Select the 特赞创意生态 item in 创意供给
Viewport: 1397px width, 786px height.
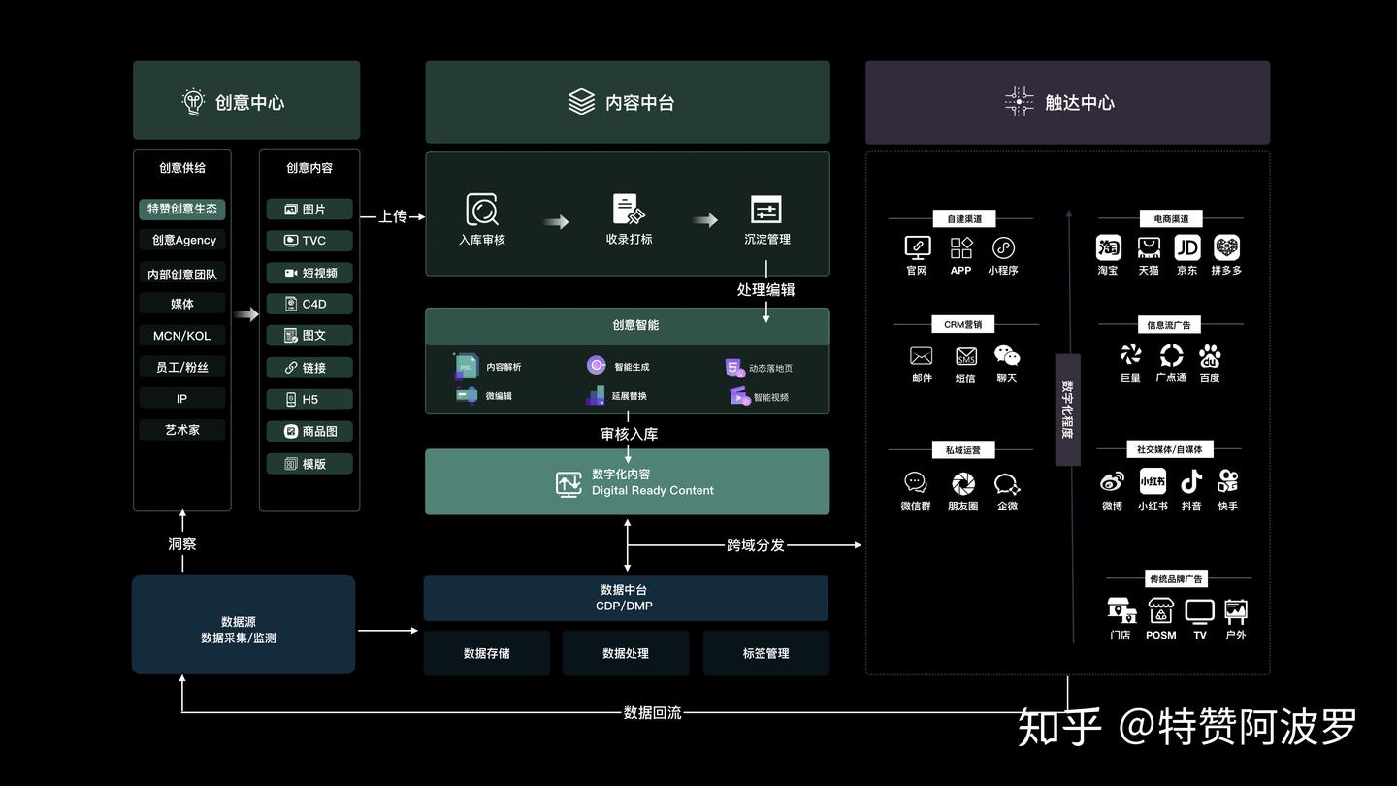(181, 209)
